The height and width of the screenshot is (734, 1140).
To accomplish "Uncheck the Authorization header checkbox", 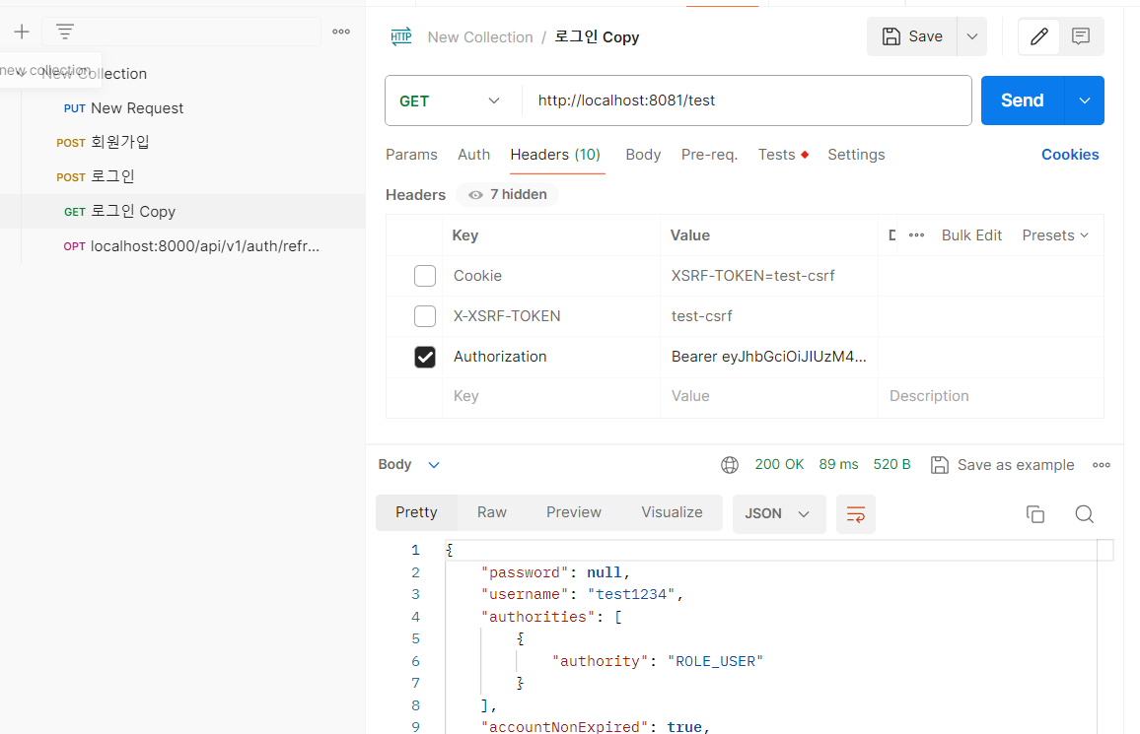I will click(425, 357).
